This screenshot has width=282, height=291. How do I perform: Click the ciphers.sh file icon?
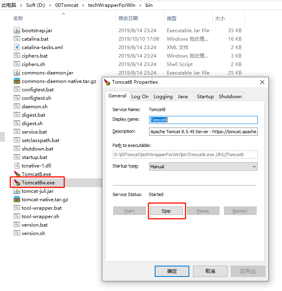pos(17,64)
